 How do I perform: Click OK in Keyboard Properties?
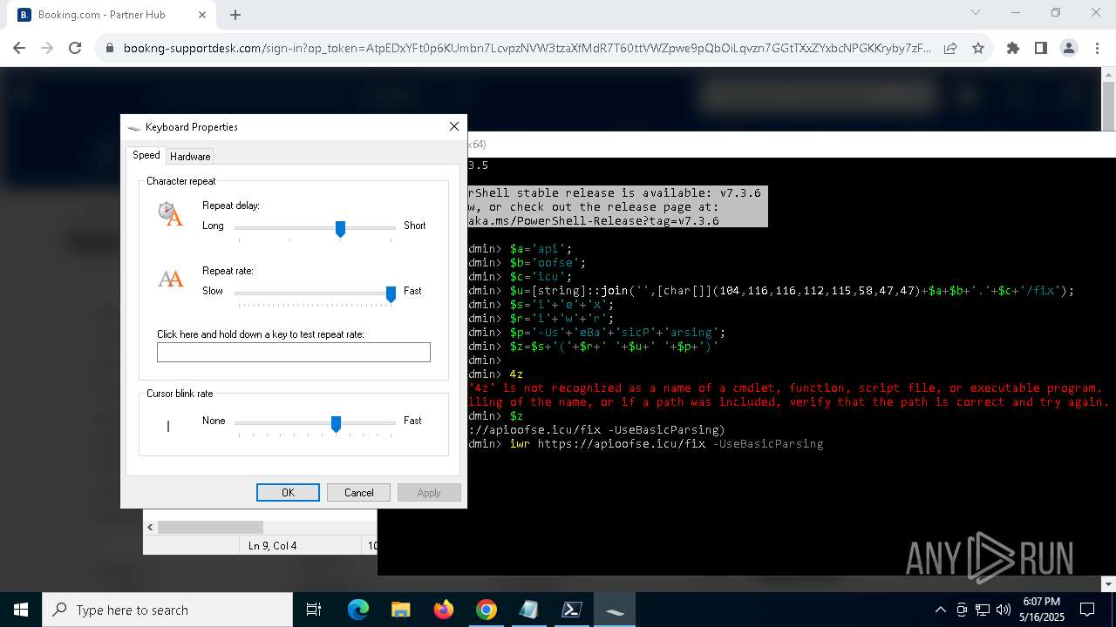click(288, 492)
